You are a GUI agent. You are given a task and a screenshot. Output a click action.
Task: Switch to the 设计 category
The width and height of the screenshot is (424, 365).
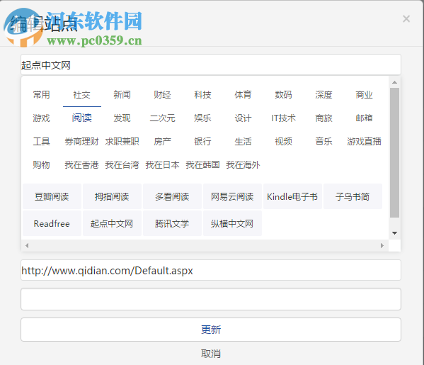coord(243,118)
